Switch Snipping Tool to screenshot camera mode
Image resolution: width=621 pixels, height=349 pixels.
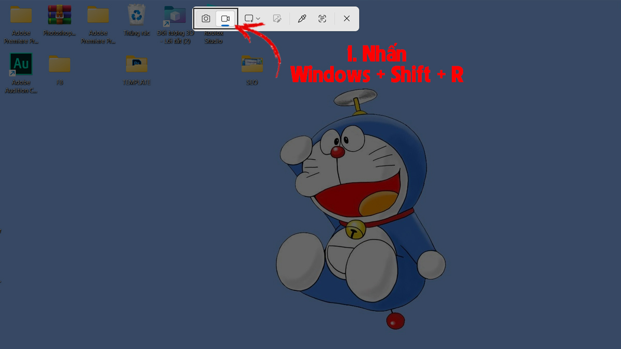tap(206, 19)
